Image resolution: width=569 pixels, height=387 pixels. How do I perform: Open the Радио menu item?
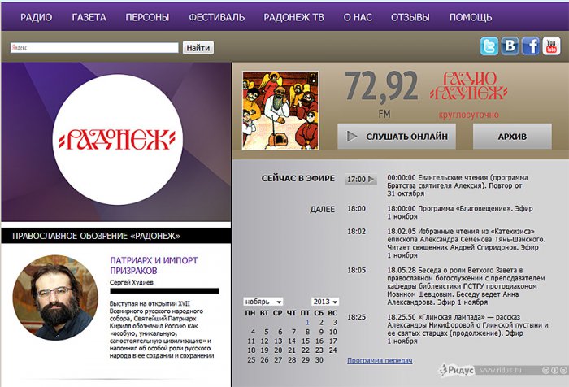click(37, 16)
